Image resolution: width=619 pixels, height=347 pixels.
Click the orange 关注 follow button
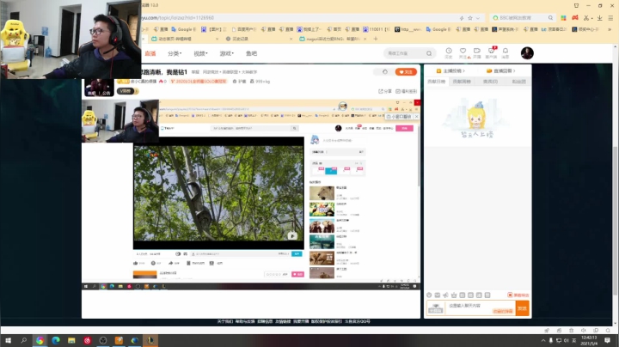(406, 72)
